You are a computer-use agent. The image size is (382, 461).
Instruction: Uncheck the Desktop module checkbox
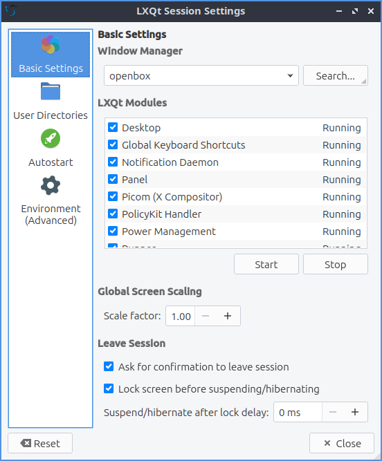113,128
